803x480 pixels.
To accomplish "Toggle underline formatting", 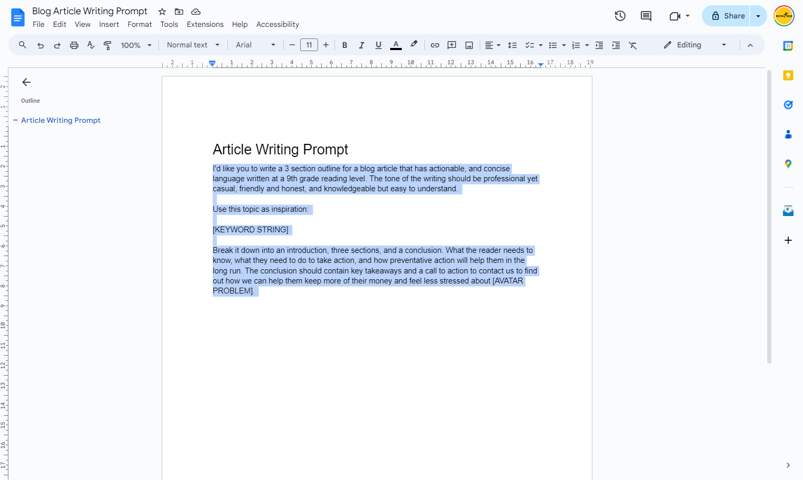I will click(x=379, y=45).
